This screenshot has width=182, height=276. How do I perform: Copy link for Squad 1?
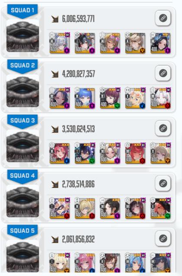(x=163, y=18)
